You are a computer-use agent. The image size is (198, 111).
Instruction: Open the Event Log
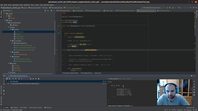click(191, 108)
